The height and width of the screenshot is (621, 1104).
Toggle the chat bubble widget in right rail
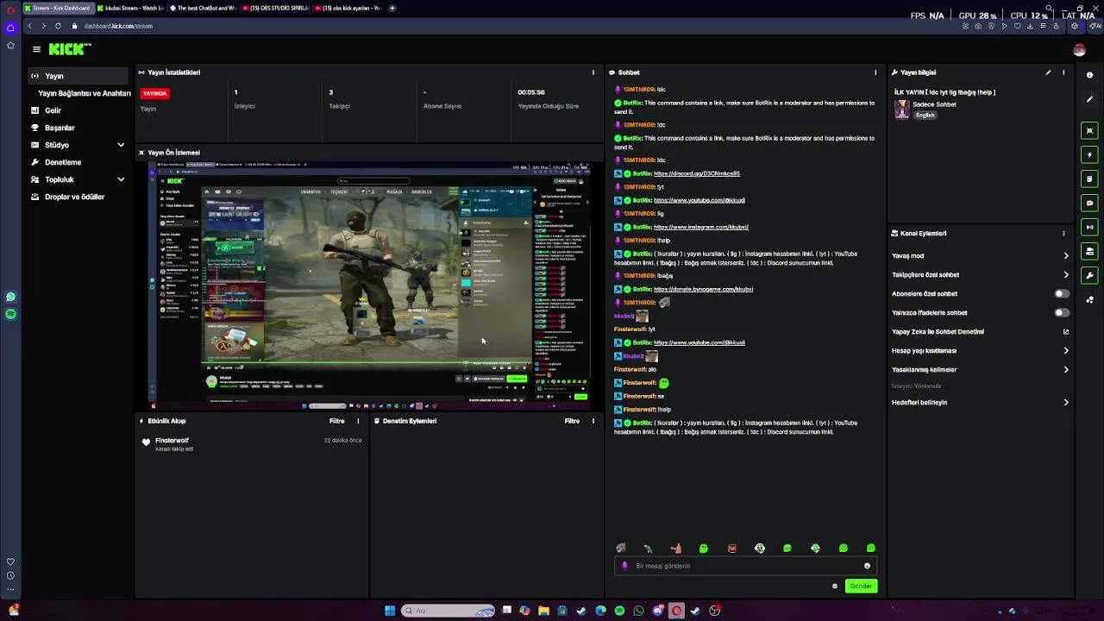tap(1089, 204)
